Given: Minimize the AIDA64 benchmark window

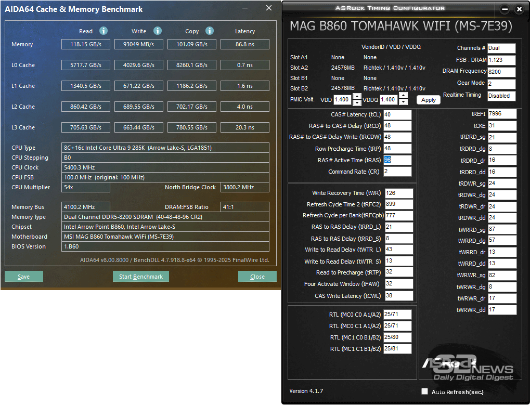Looking at the screenshot, I should (x=245, y=8).
